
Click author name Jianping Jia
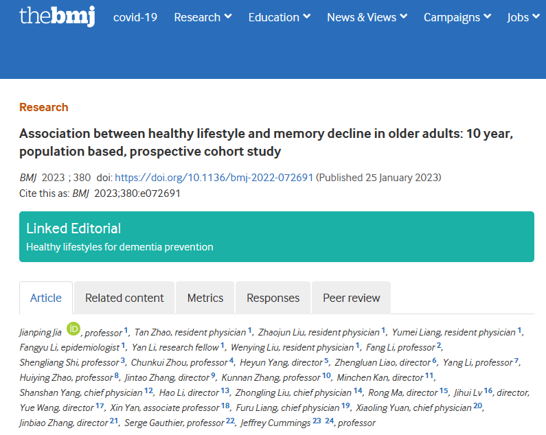coord(41,333)
